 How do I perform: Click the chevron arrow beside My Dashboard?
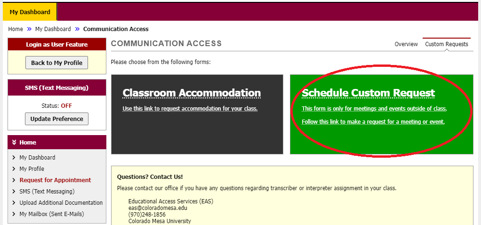pos(14,158)
